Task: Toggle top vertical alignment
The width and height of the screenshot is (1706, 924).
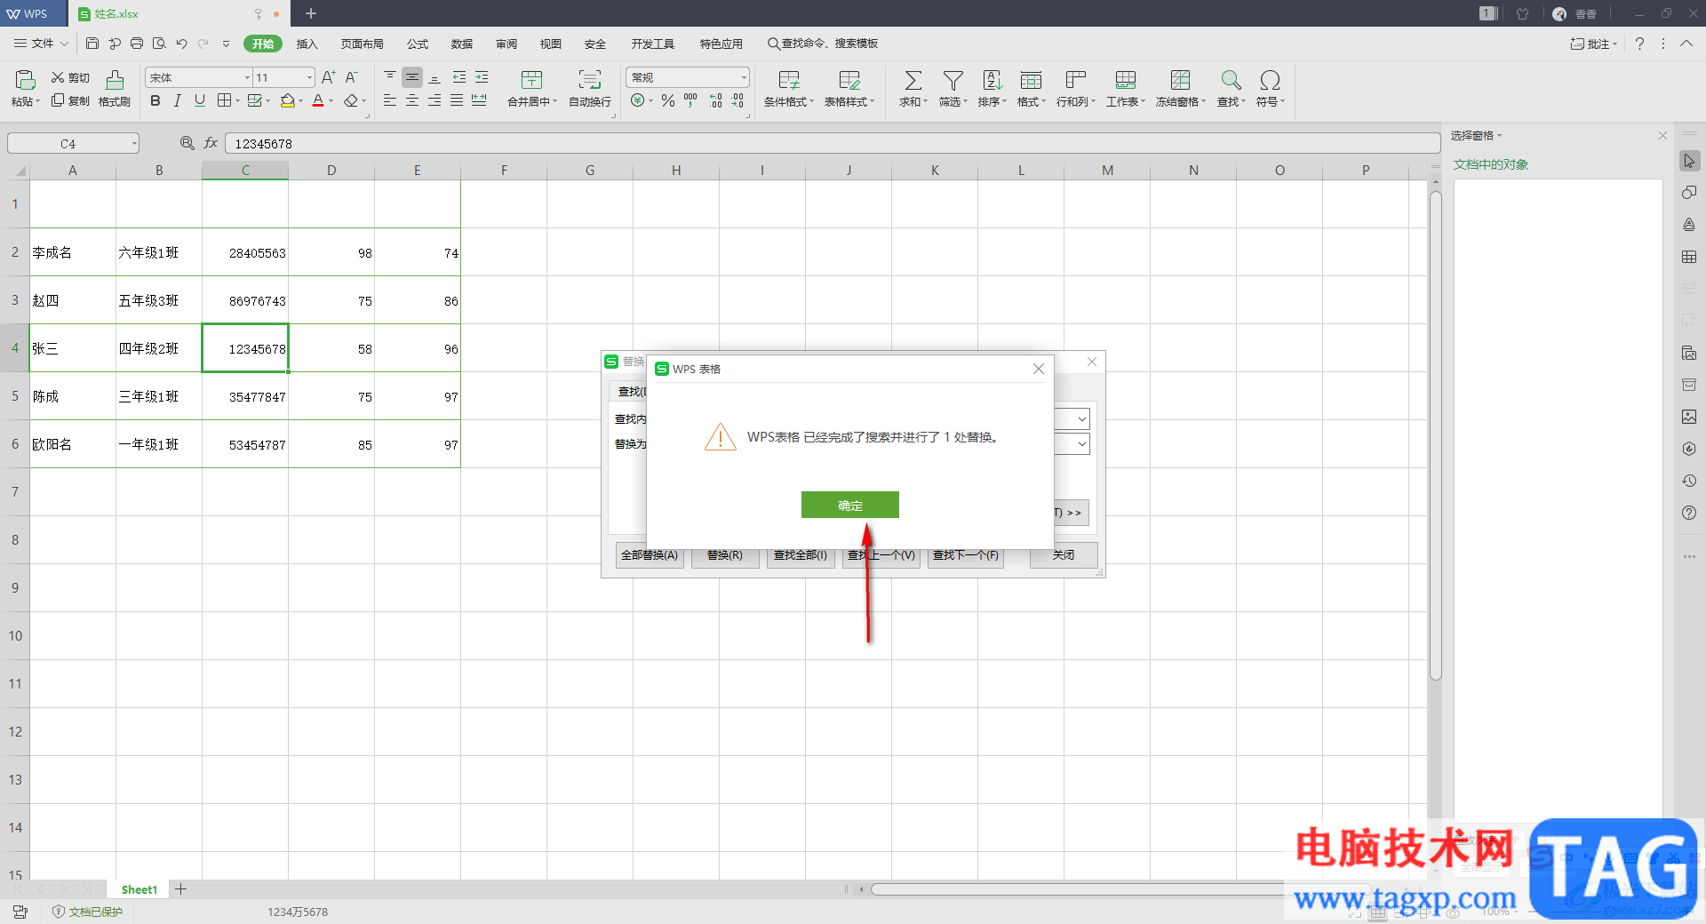Action: coord(390,77)
